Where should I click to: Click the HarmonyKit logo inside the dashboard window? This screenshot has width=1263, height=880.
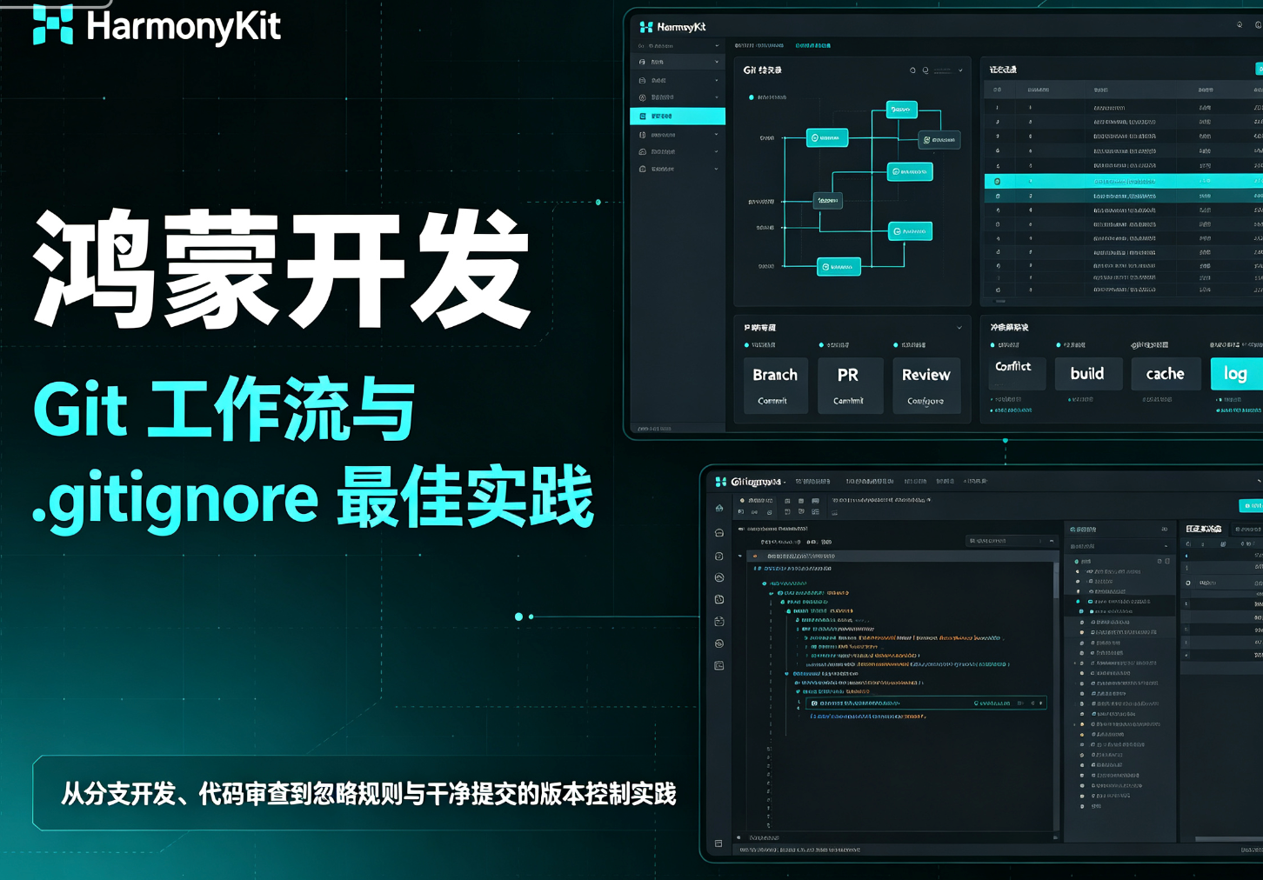pos(672,27)
